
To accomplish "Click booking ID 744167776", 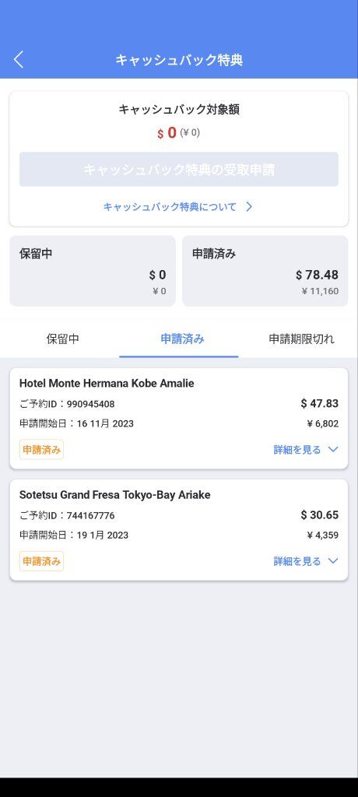I will click(x=90, y=516).
